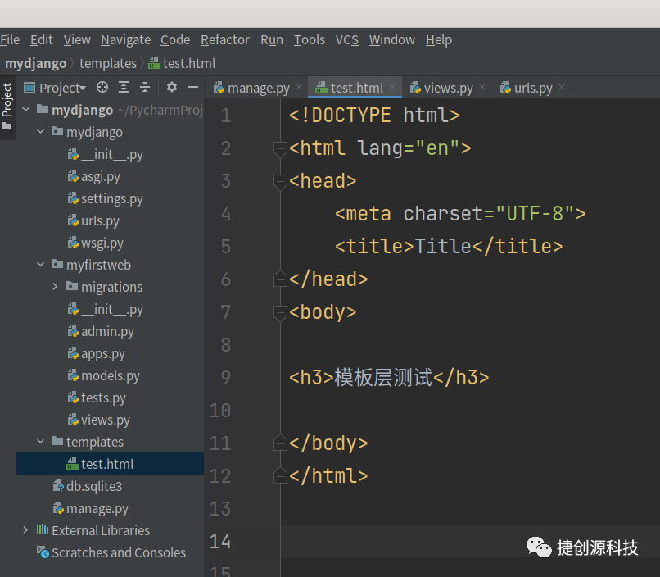660x577 pixels.
Task: Open the Edit menu
Action: tap(41, 39)
